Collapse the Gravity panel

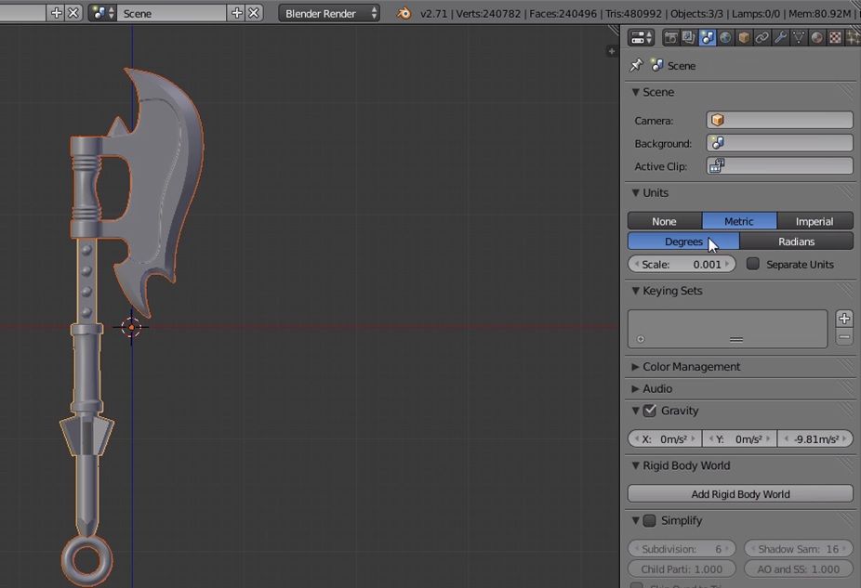tap(635, 411)
